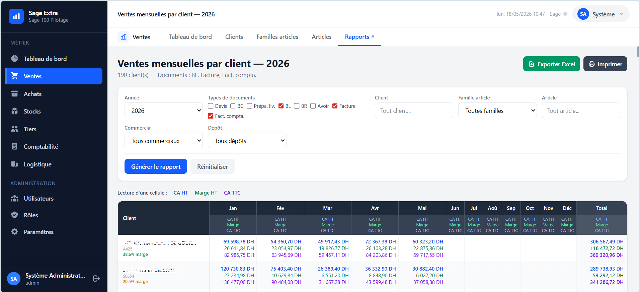
Task: Click the logout icon beside Système Administrateur
Action: coord(96,279)
